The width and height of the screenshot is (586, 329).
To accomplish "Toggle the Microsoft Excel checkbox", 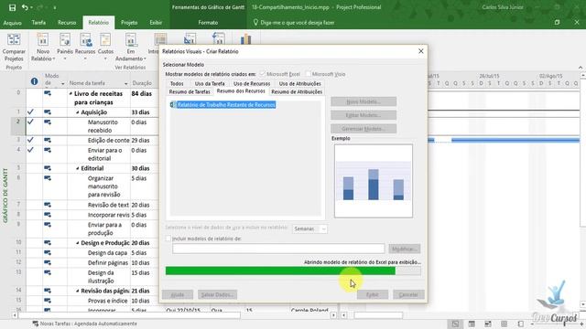I will click(x=263, y=74).
